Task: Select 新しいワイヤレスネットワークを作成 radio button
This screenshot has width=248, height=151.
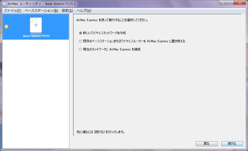Action: click(80, 33)
